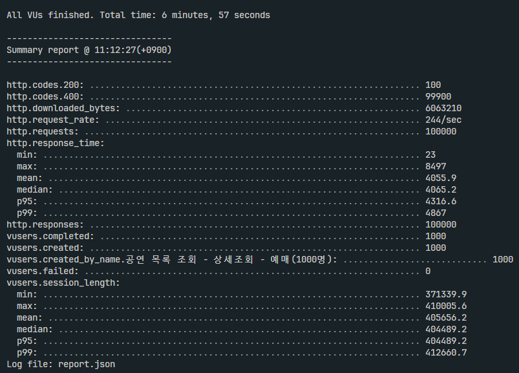Click the http.responses label
519x373 pixels.
coord(45,224)
